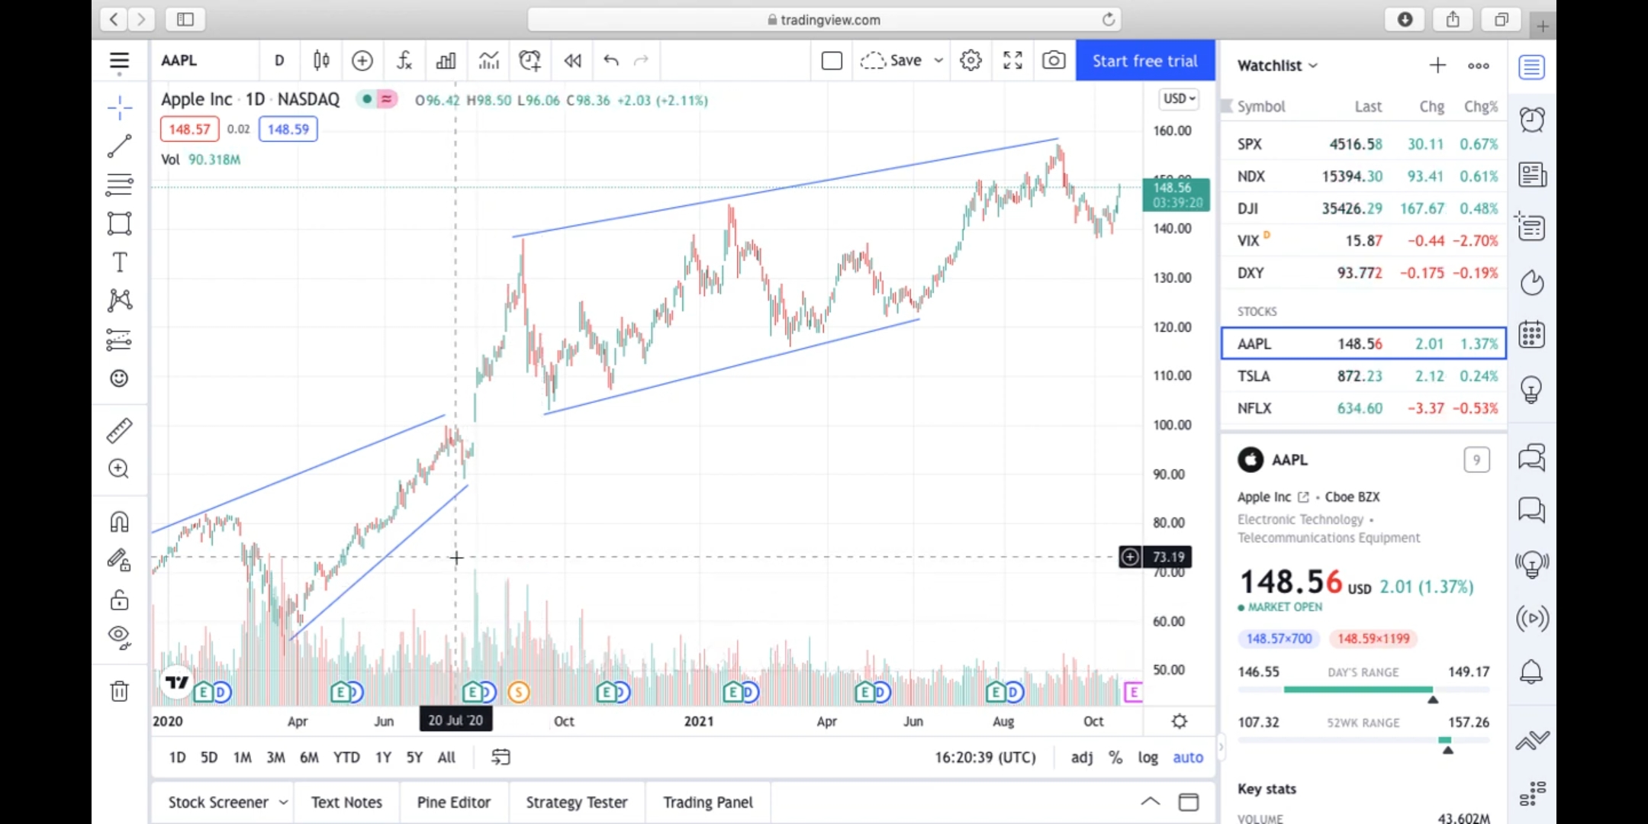Select the All date range
This screenshot has width=1648, height=824.
446,758
